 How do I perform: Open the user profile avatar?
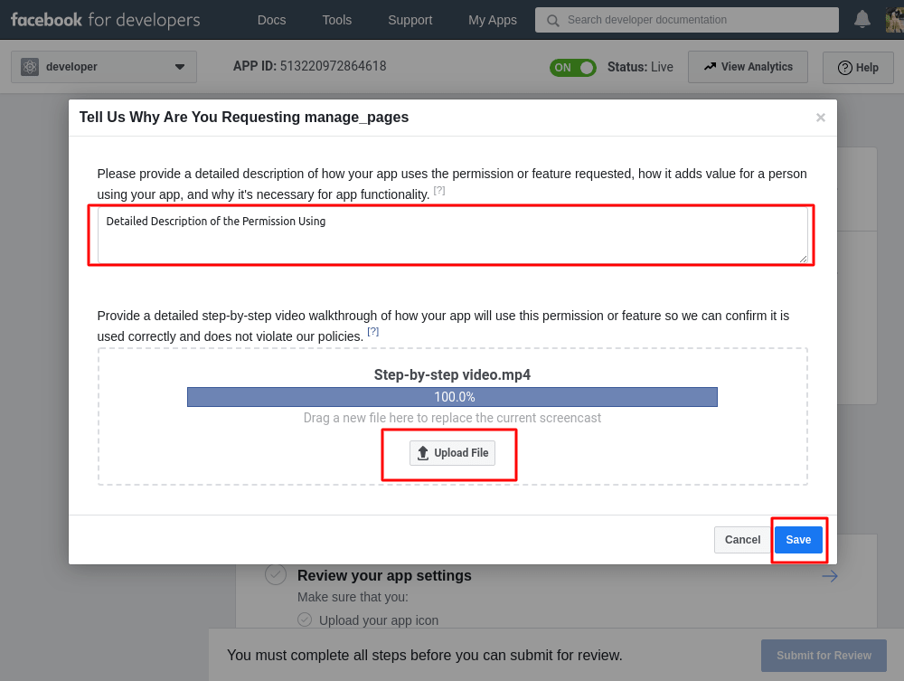pyautogui.click(x=895, y=20)
